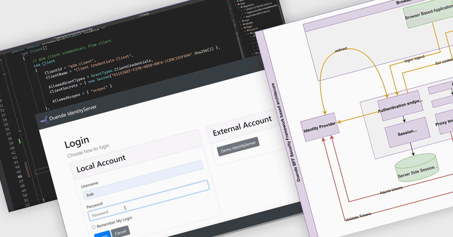This screenshot has width=453, height=237.
Task: Click the 20240123193529_Users.cs file icon
Action: 245,10
